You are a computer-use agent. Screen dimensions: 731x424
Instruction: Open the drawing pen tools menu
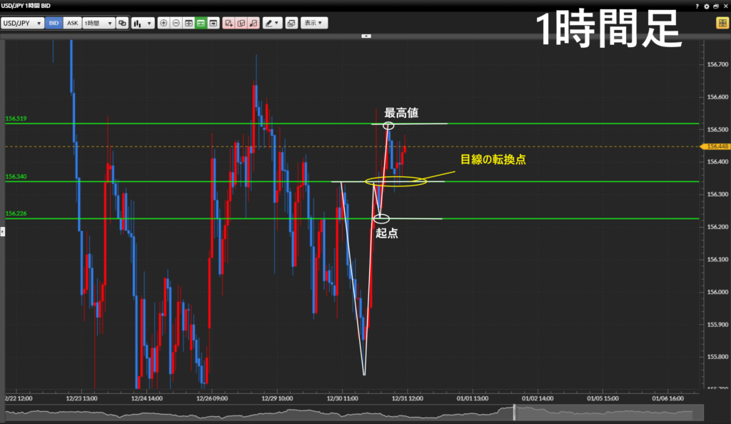coord(272,23)
